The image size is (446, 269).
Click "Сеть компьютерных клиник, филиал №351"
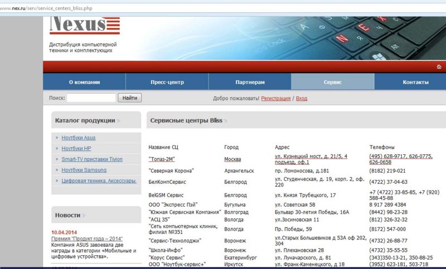(183, 229)
